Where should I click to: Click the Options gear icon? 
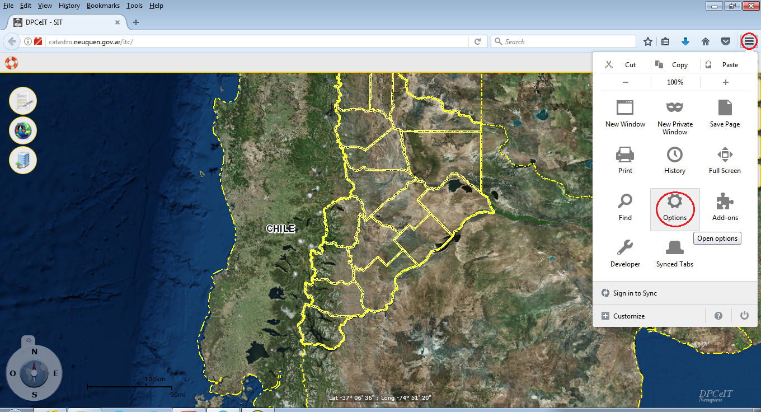(x=675, y=202)
